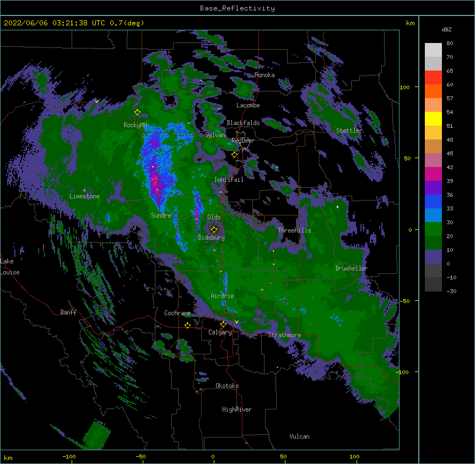Image resolution: width=475 pixels, height=464 pixels.
Task: Click the Calgary city label
Action: tap(220, 332)
